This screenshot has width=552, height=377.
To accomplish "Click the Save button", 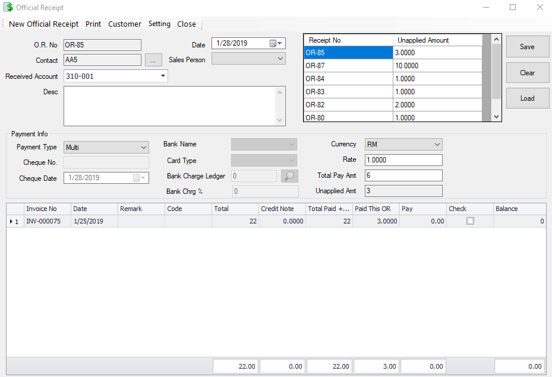I will tap(528, 47).
